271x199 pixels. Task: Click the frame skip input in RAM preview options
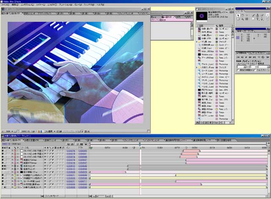click(x=252, y=67)
